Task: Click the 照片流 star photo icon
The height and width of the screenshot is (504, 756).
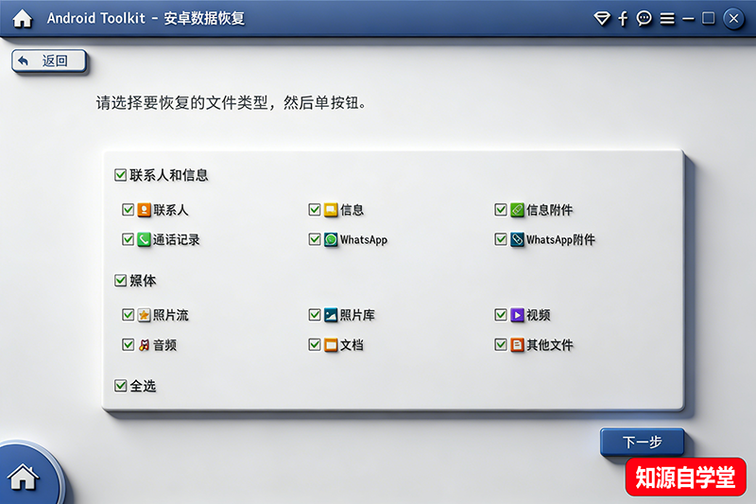Action: [145, 315]
